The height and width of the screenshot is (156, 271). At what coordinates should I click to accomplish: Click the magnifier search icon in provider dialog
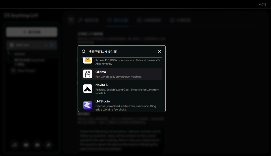pyautogui.click(x=84, y=51)
